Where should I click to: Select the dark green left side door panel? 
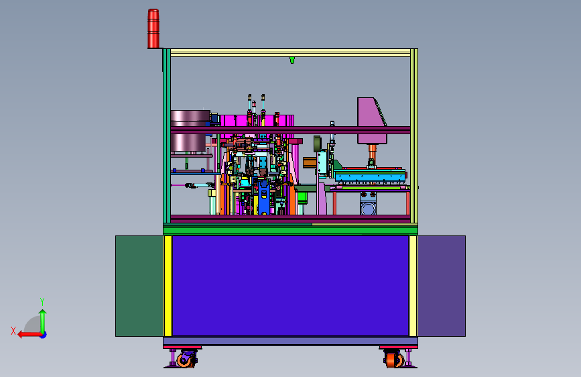(x=139, y=286)
